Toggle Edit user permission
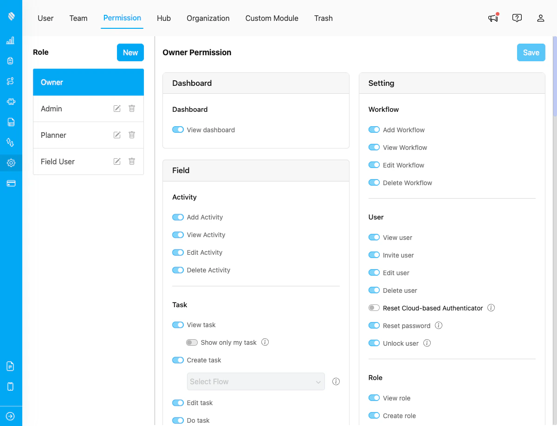 (374, 273)
